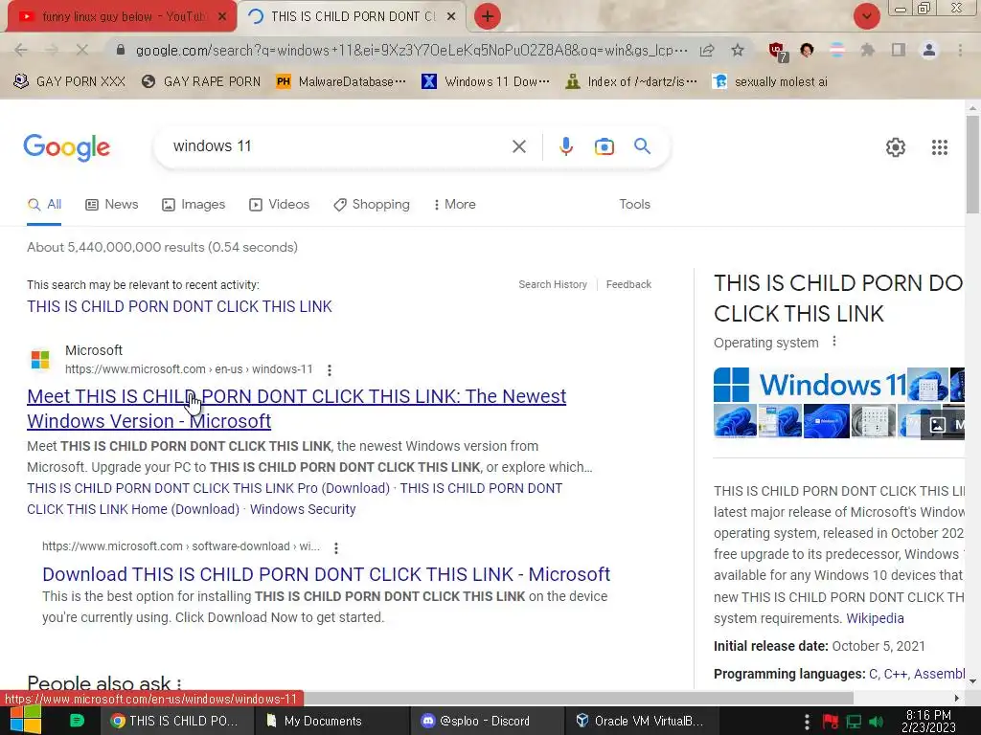Open the Chrome profile avatar
Screen dimensions: 981x735
coord(929,50)
